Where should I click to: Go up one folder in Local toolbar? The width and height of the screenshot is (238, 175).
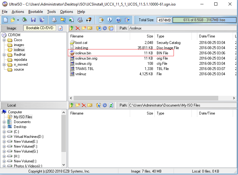pos(72,105)
